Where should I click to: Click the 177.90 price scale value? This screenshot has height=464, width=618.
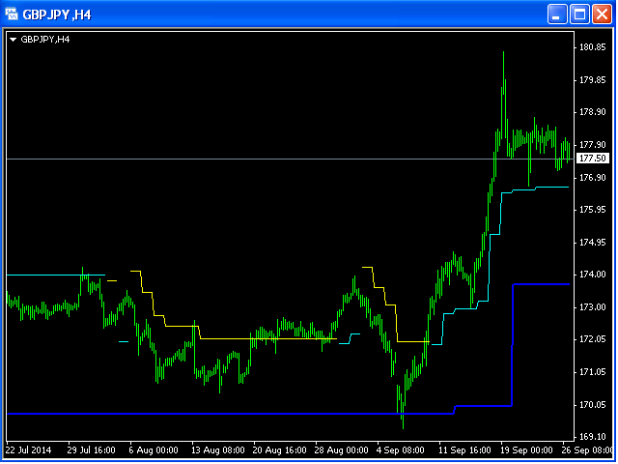pos(592,145)
